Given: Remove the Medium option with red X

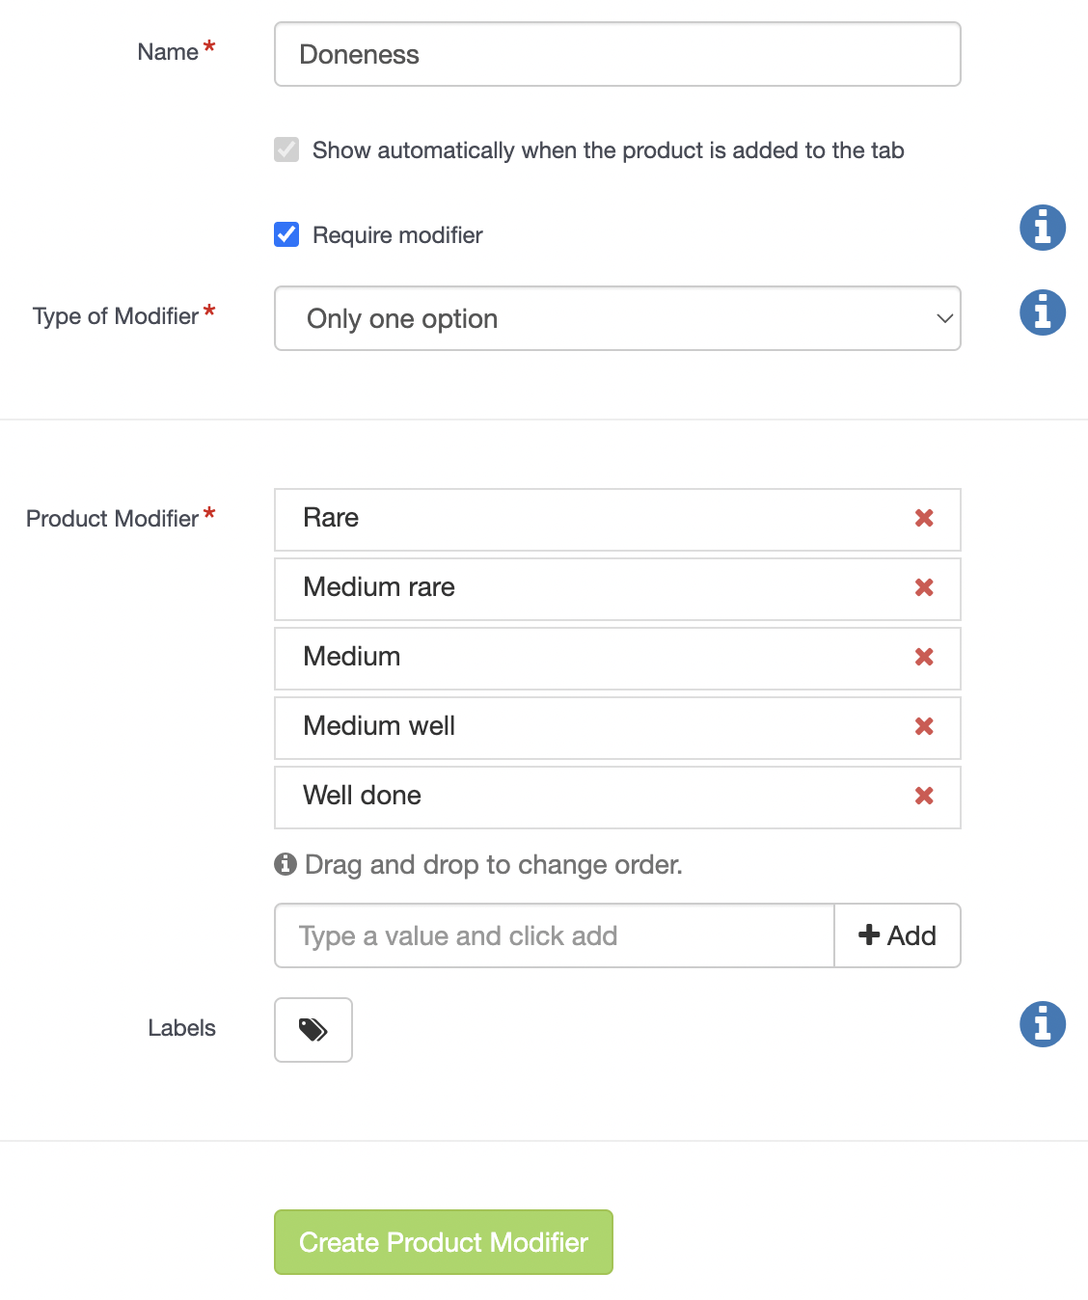Looking at the screenshot, I should point(924,658).
